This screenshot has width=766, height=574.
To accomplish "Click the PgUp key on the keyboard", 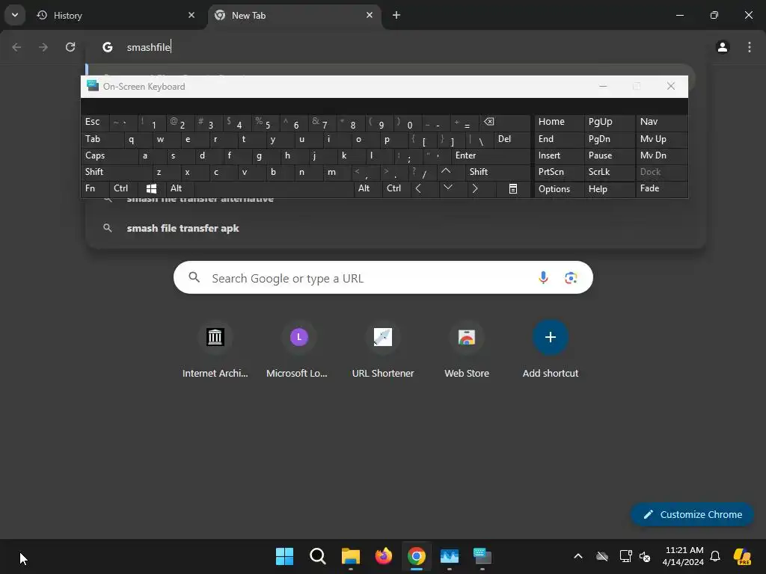I will click(x=609, y=122).
